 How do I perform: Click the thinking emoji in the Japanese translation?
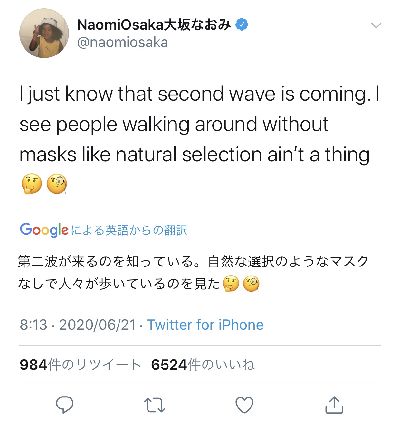[x=231, y=284]
